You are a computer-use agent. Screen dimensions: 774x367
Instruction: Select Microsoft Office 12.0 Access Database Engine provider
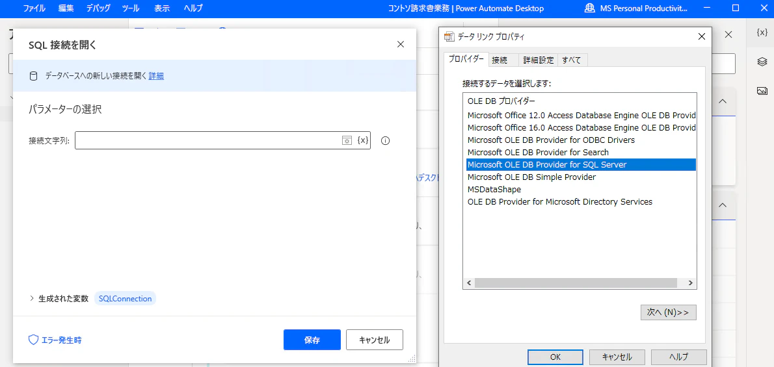tap(581, 116)
